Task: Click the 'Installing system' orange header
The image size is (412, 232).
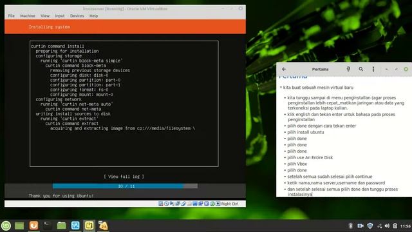Action: (125, 27)
